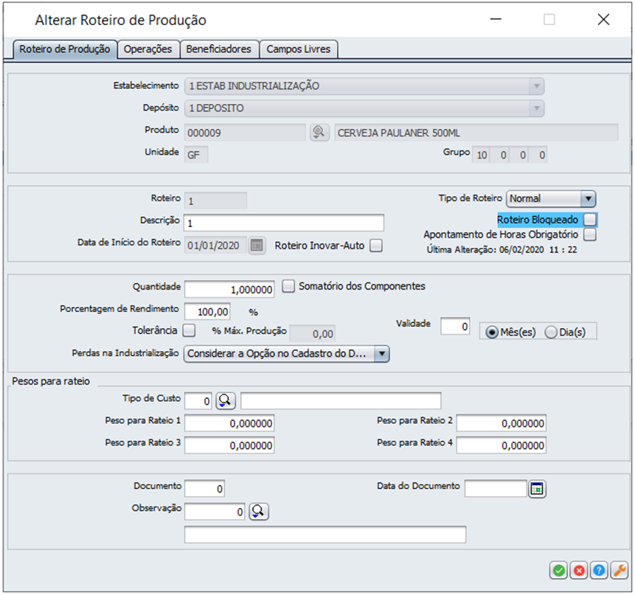Click date field 01/01/2020
Image resolution: width=635 pixels, height=595 pixels.
216,246
